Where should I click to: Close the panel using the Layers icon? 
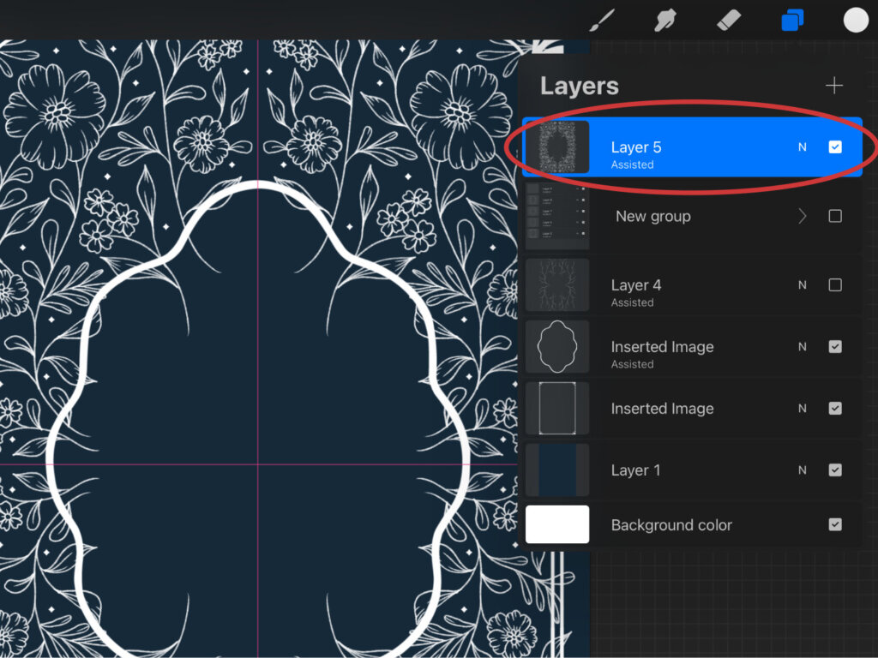792,20
